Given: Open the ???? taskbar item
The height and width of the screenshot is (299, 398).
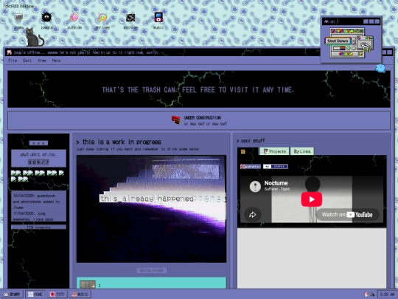Looking at the screenshot, I should pyautogui.click(x=57, y=294).
